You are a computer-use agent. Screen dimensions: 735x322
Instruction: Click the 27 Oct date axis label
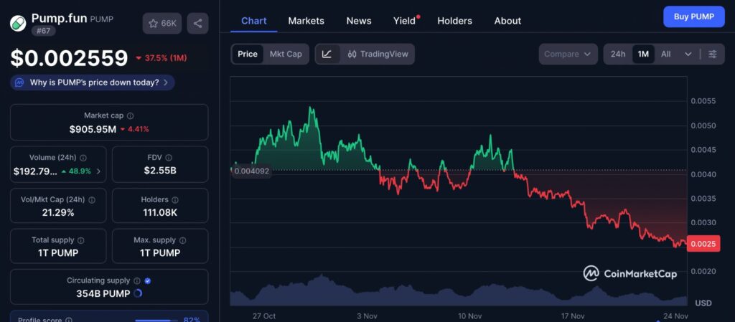pos(264,316)
